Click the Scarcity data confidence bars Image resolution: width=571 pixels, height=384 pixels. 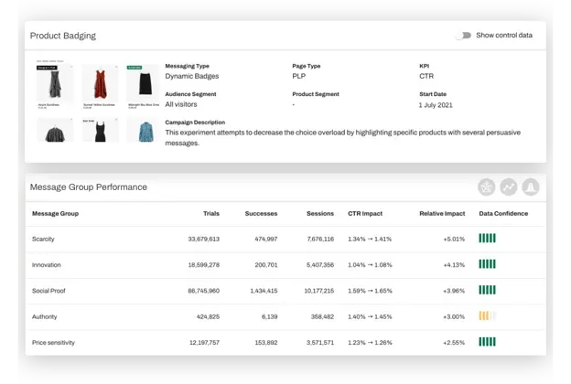(487, 239)
